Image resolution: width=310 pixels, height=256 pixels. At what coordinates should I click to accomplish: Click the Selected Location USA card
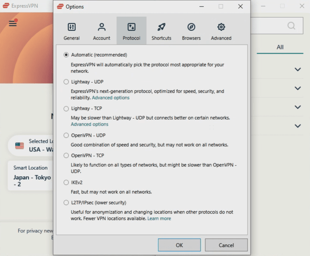coord(31,145)
